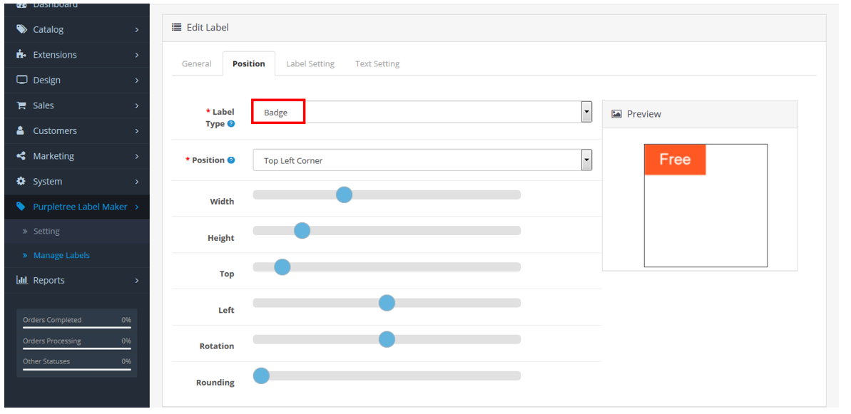This screenshot has height=414, width=851.
Task: Click the Design monitor icon
Action: [21, 81]
